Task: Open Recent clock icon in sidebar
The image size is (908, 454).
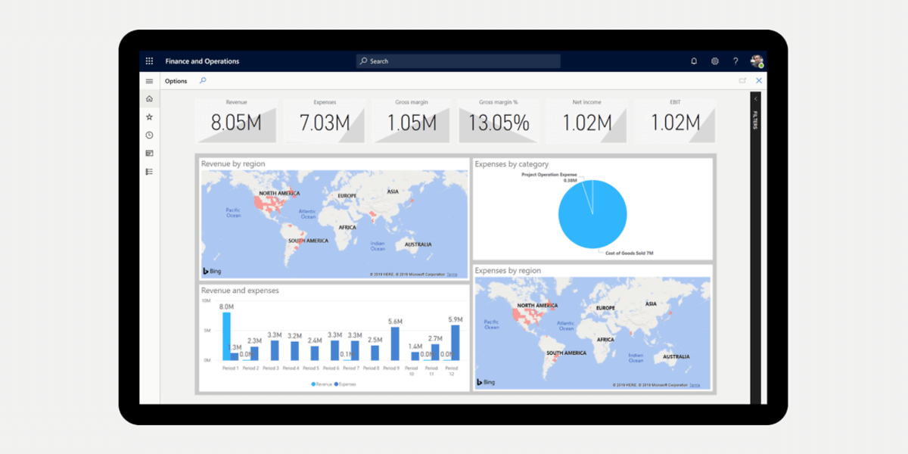Action: coord(149,135)
